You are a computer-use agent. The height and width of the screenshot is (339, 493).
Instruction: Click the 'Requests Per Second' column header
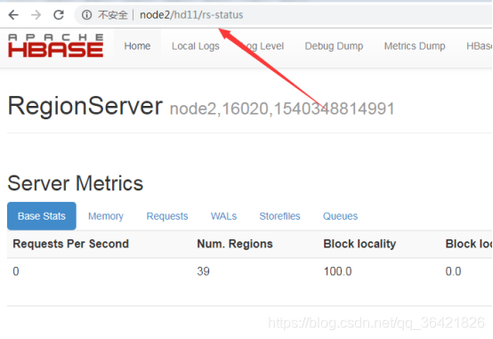(x=70, y=244)
